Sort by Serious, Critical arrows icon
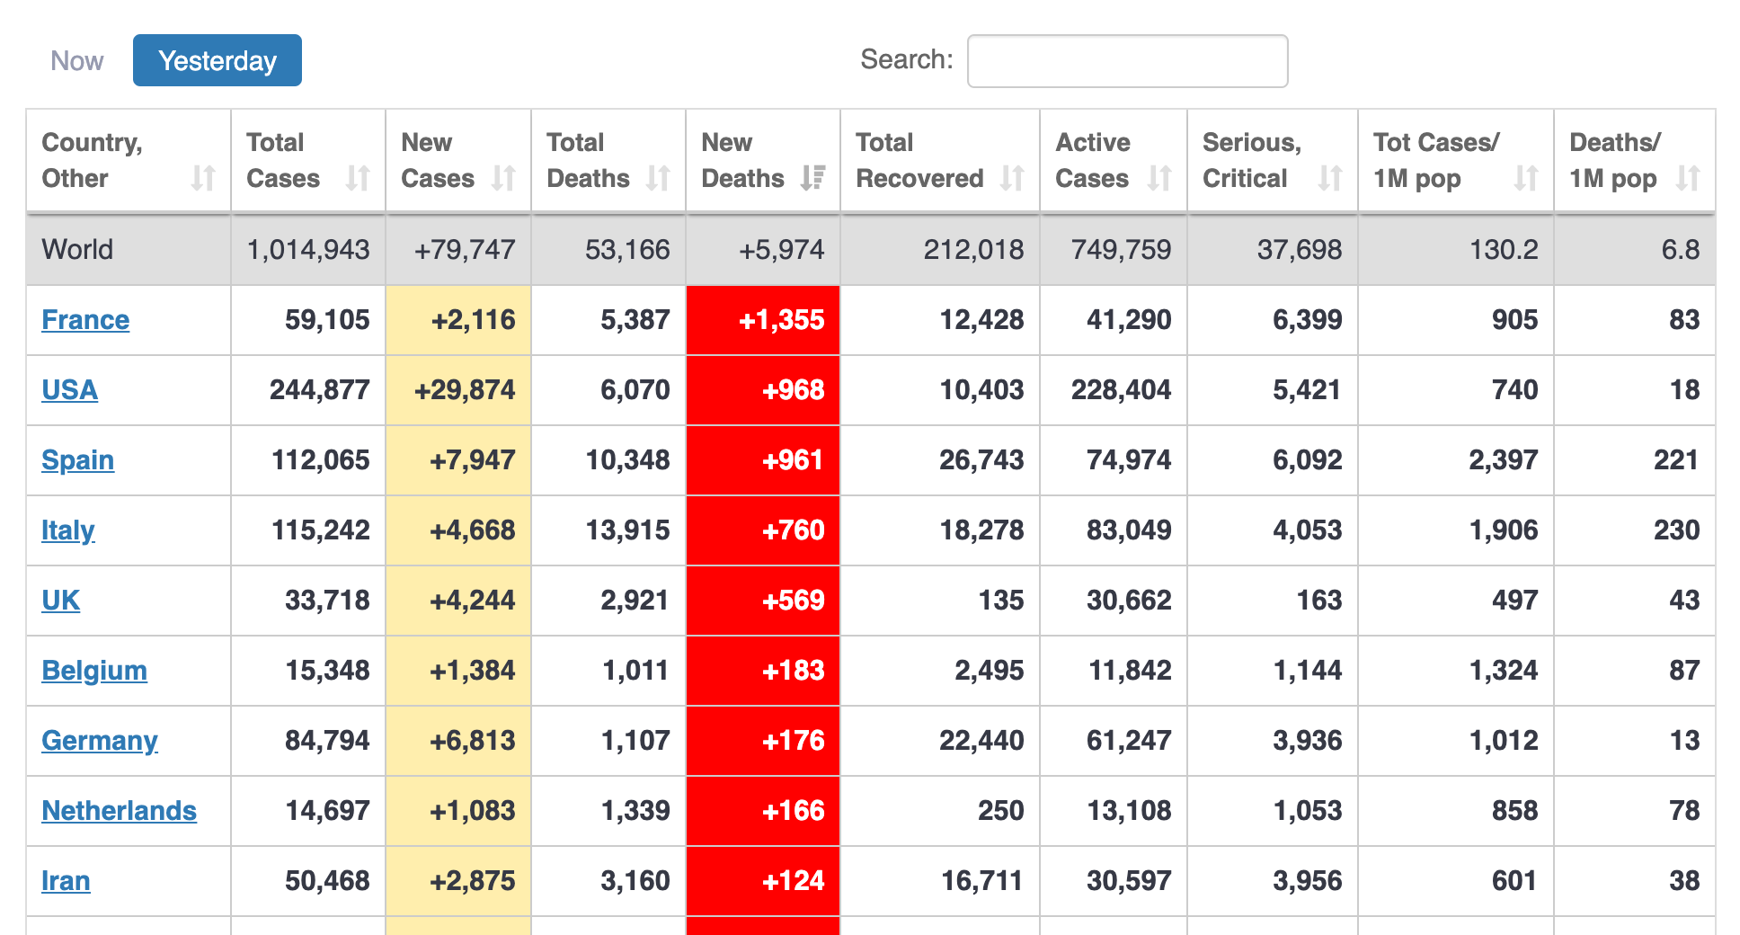This screenshot has width=1740, height=935. [x=1330, y=178]
